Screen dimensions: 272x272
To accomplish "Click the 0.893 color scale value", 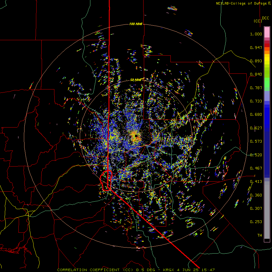I will tap(256, 61).
